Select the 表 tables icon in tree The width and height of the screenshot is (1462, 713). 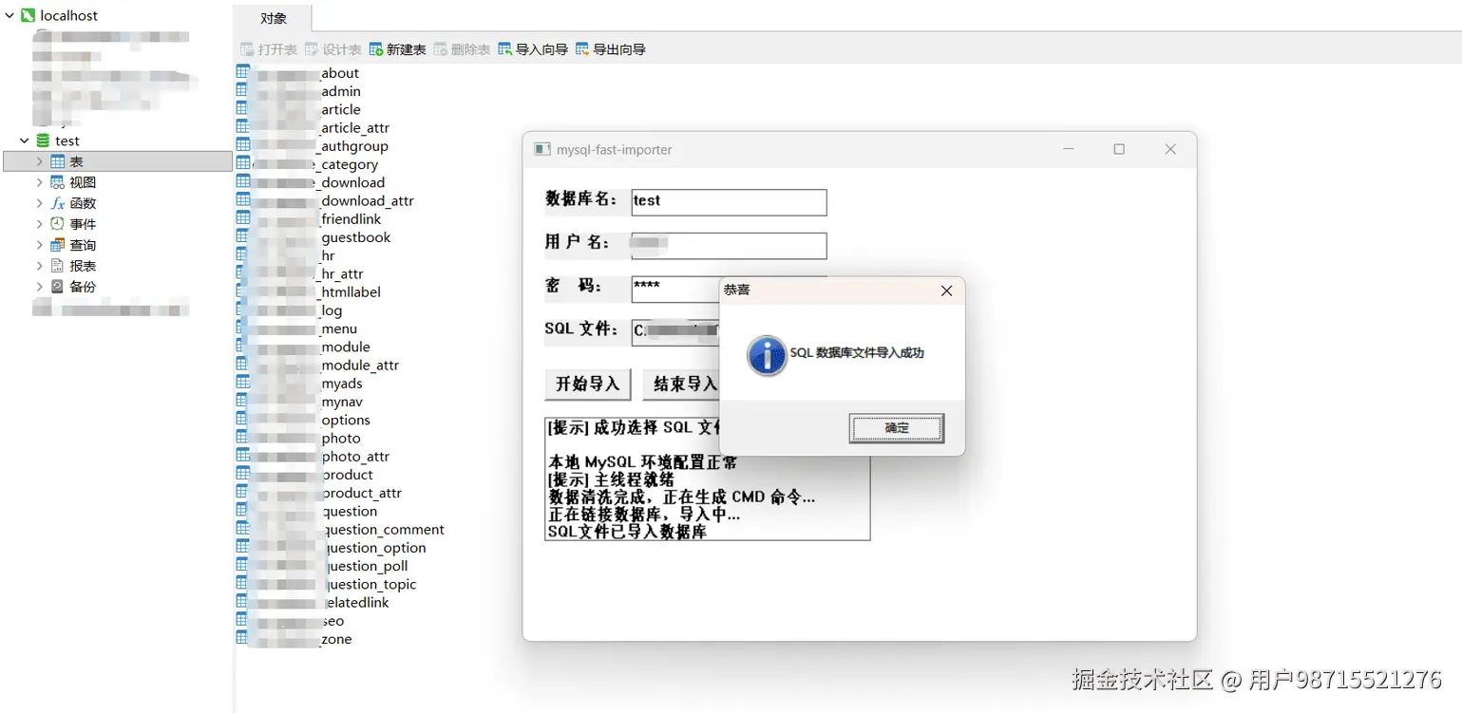[x=58, y=161]
